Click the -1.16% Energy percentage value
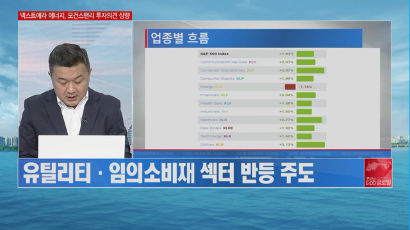This screenshot has width=410, height=230. tap(305, 87)
